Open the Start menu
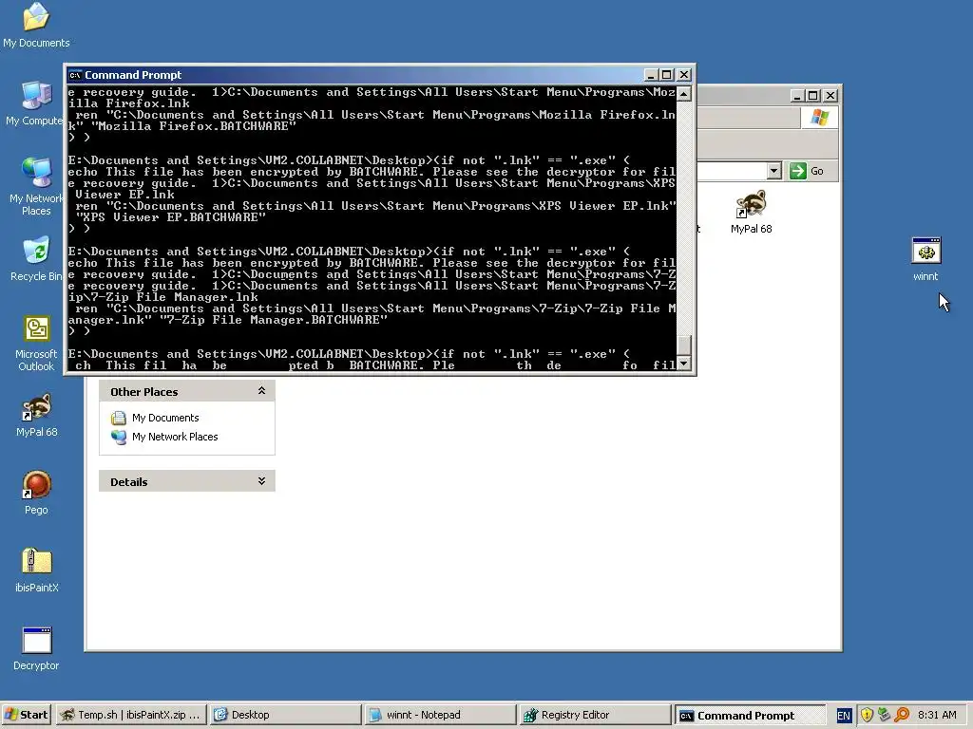This screenshot has width=973, height=729. [x=27, y=715]
